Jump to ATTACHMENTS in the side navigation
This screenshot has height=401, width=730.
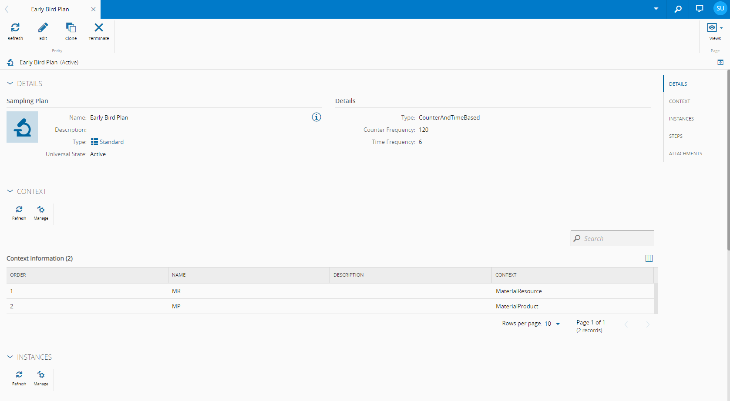(x=685, y=154)
